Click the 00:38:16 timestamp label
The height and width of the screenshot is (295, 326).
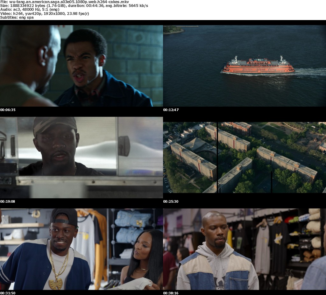click(171, 293)
